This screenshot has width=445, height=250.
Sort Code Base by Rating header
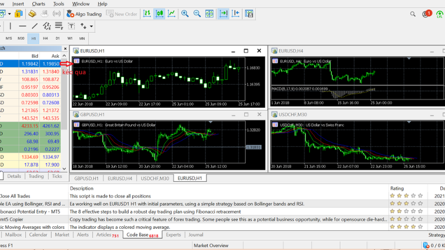coord(397,188)
